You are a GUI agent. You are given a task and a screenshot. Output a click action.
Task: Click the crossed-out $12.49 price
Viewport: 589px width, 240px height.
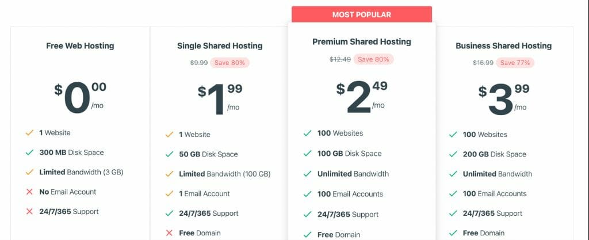click(x=340, y=59)
